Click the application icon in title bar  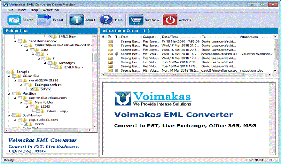(x=6, y=4)
